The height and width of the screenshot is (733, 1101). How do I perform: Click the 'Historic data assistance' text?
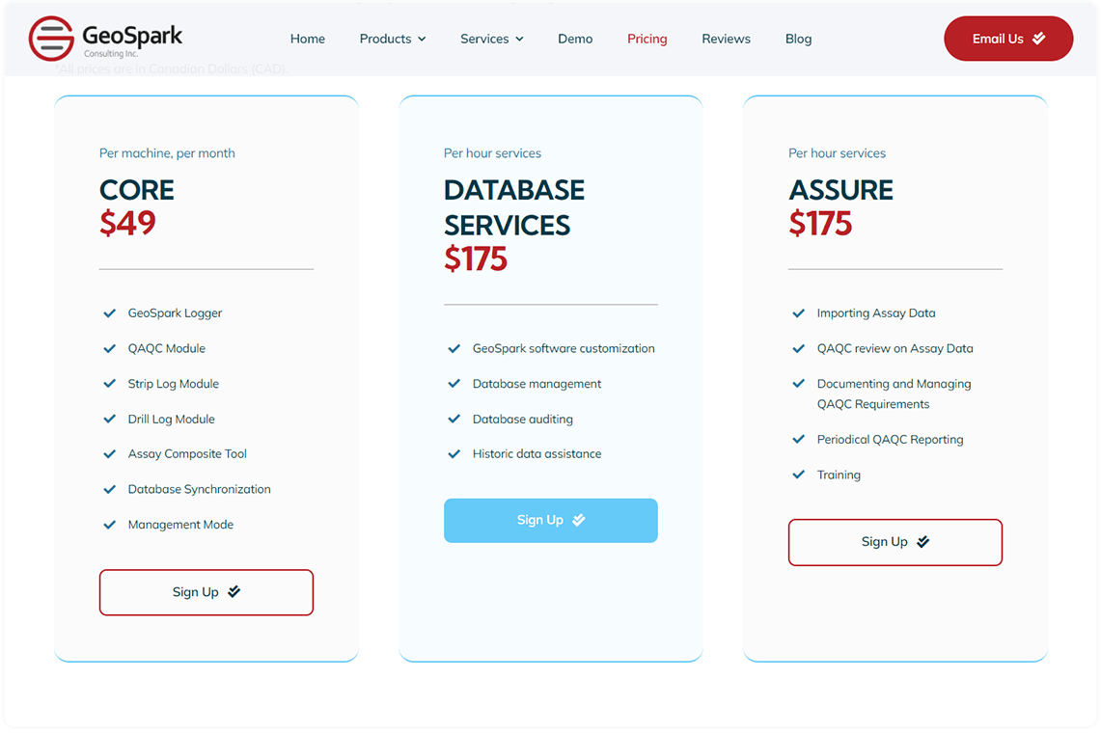tap(537, 454)
